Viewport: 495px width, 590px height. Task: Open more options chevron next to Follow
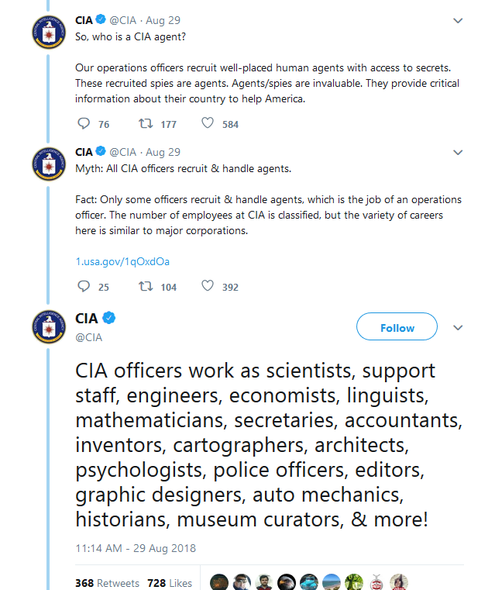point(458,328)
